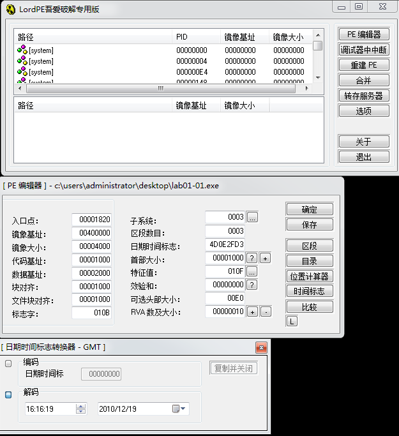Image resolution: width=399 pixels, height=436 pixels.
Task: Click process list scroll up arrow
Action: coord(318,35)
